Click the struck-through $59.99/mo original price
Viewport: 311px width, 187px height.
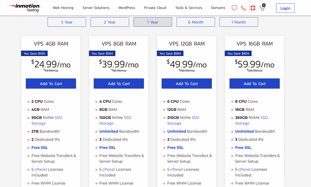[51, 70]
